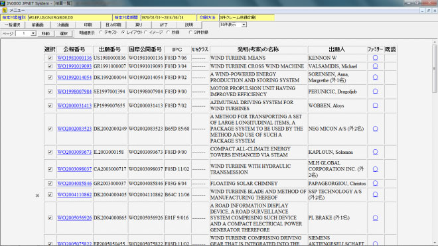Open family circle icon for WO1992014054
The height and width of the screenshot is (246, 438).
375,77
